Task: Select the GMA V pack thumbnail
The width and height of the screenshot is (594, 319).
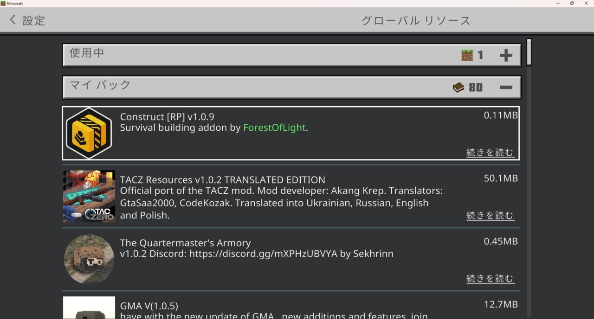Action: pyautogui.click(x=89, y=308)
